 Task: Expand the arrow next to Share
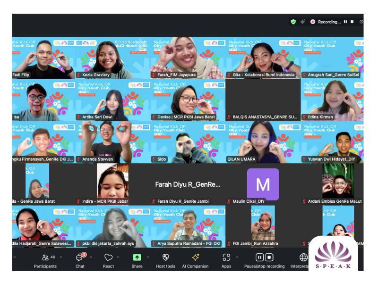coord(147,258)
